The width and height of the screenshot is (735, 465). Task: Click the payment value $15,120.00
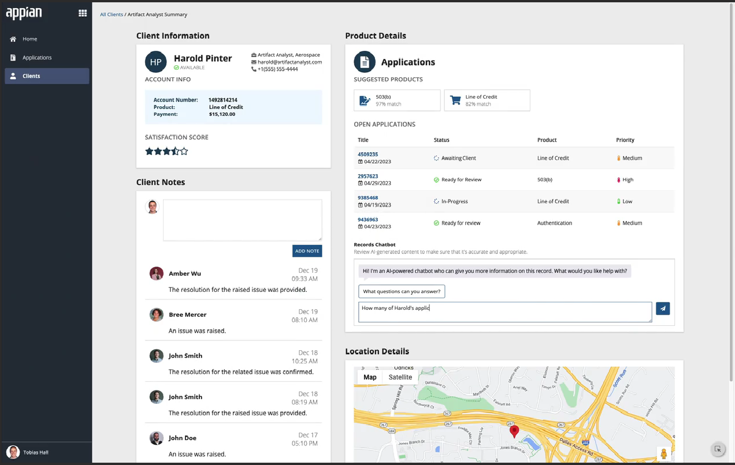click(222, 114)
